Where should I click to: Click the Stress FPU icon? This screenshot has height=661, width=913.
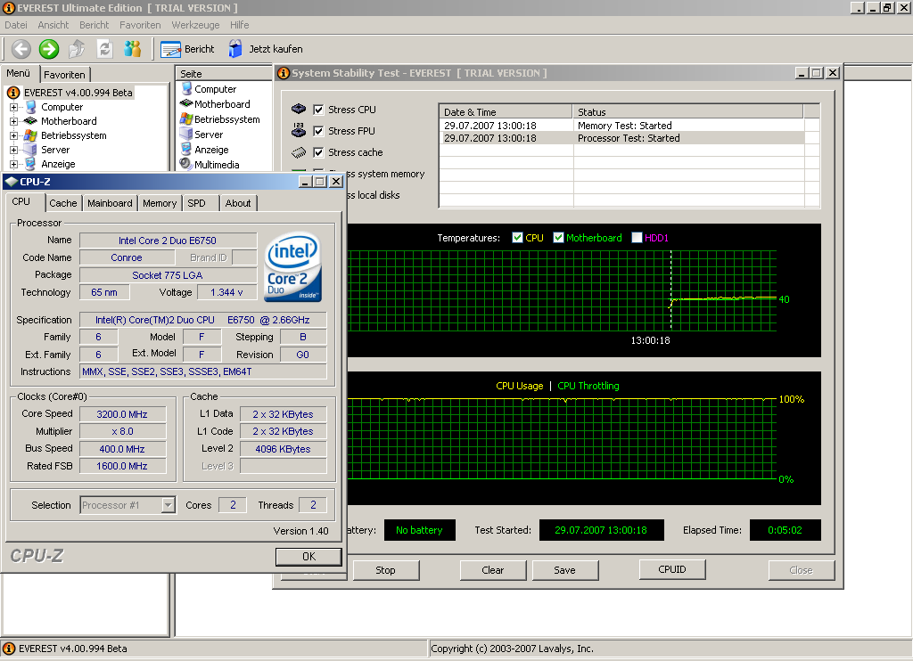(299, 130)
